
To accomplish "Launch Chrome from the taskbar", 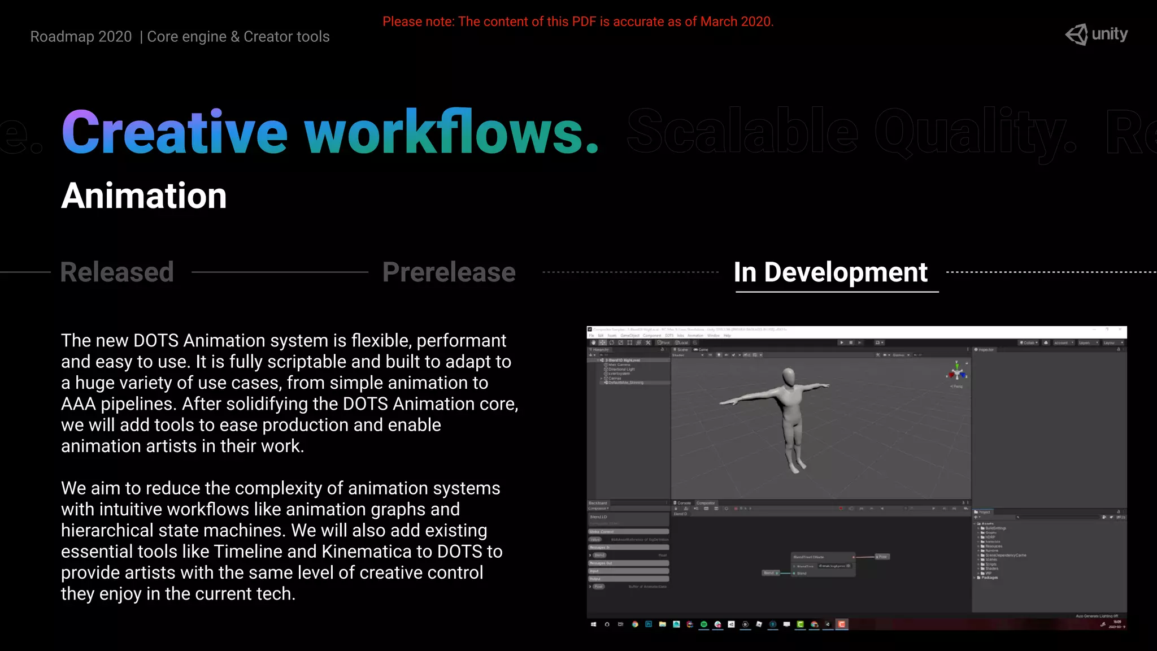I will click(635, 624).
